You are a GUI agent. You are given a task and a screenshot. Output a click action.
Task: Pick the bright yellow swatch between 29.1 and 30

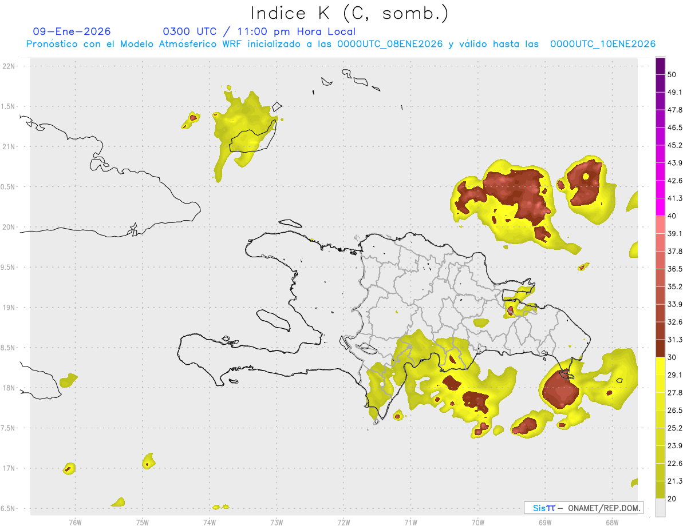tap(661, 366)
